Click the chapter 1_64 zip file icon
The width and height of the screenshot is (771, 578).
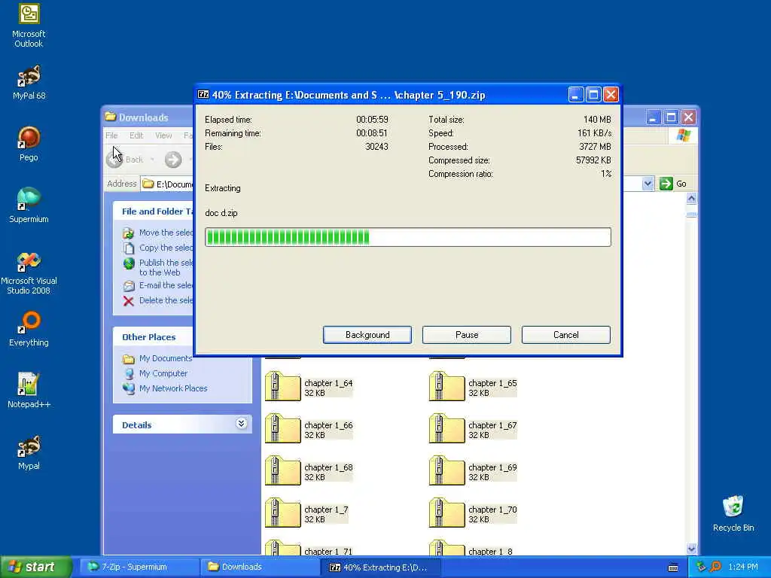(x=283, y=386)
